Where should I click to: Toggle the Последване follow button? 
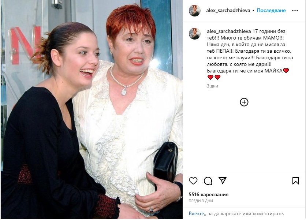[271, 11]
